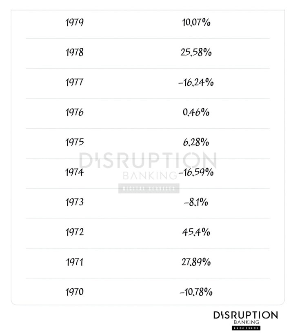Click the 25.58% return value
Image resolution: width=302 pixels, height=334 pixels.
click(x=196, y=53)
